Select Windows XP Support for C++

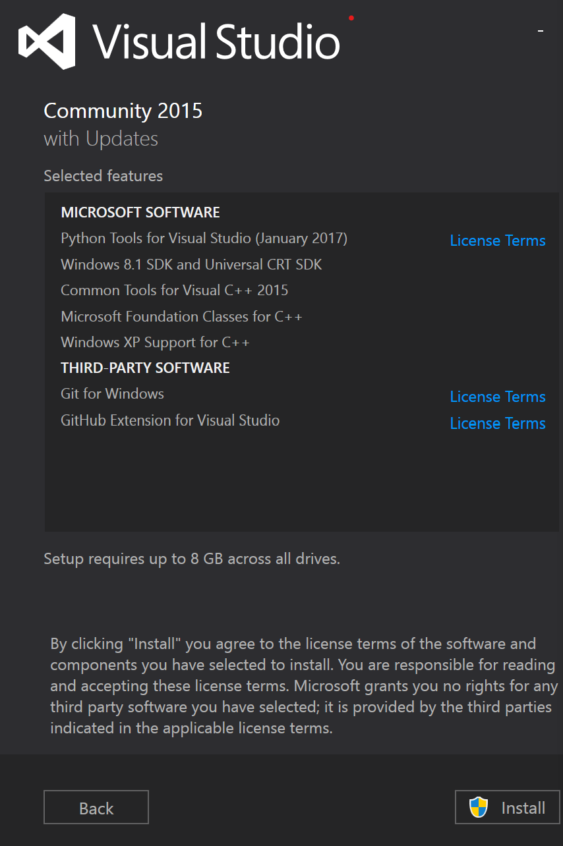coord(155,343)
